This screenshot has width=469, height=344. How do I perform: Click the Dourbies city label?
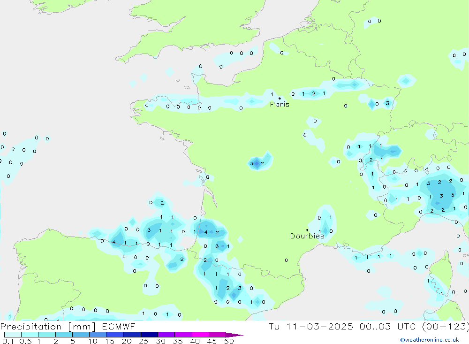coord(307,236)
